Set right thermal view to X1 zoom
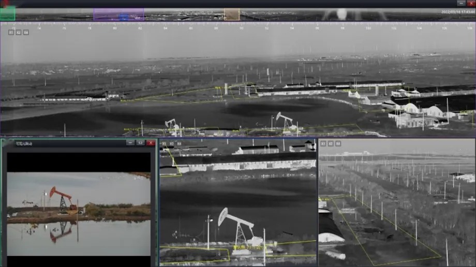The width and height of the screenshot is (476, 267). (x=323, y=144)
